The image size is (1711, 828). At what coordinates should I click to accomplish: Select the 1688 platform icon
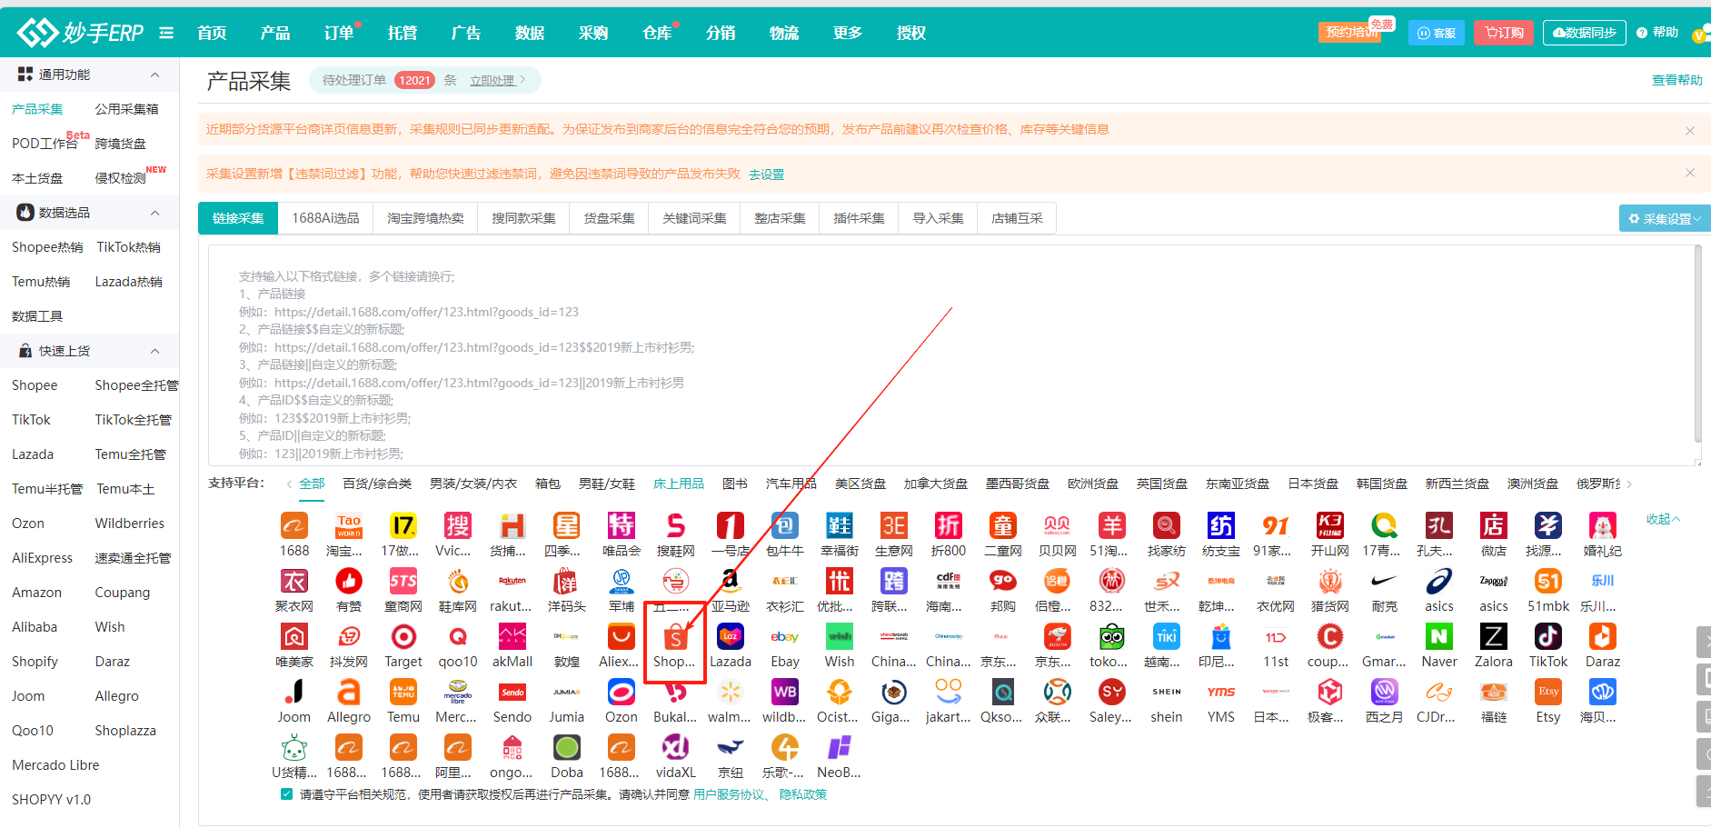coord(293,526)
